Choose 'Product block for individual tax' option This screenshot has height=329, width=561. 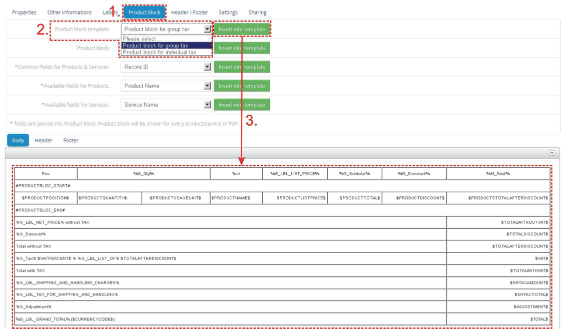pyautogui.click(x=167, y=52)
